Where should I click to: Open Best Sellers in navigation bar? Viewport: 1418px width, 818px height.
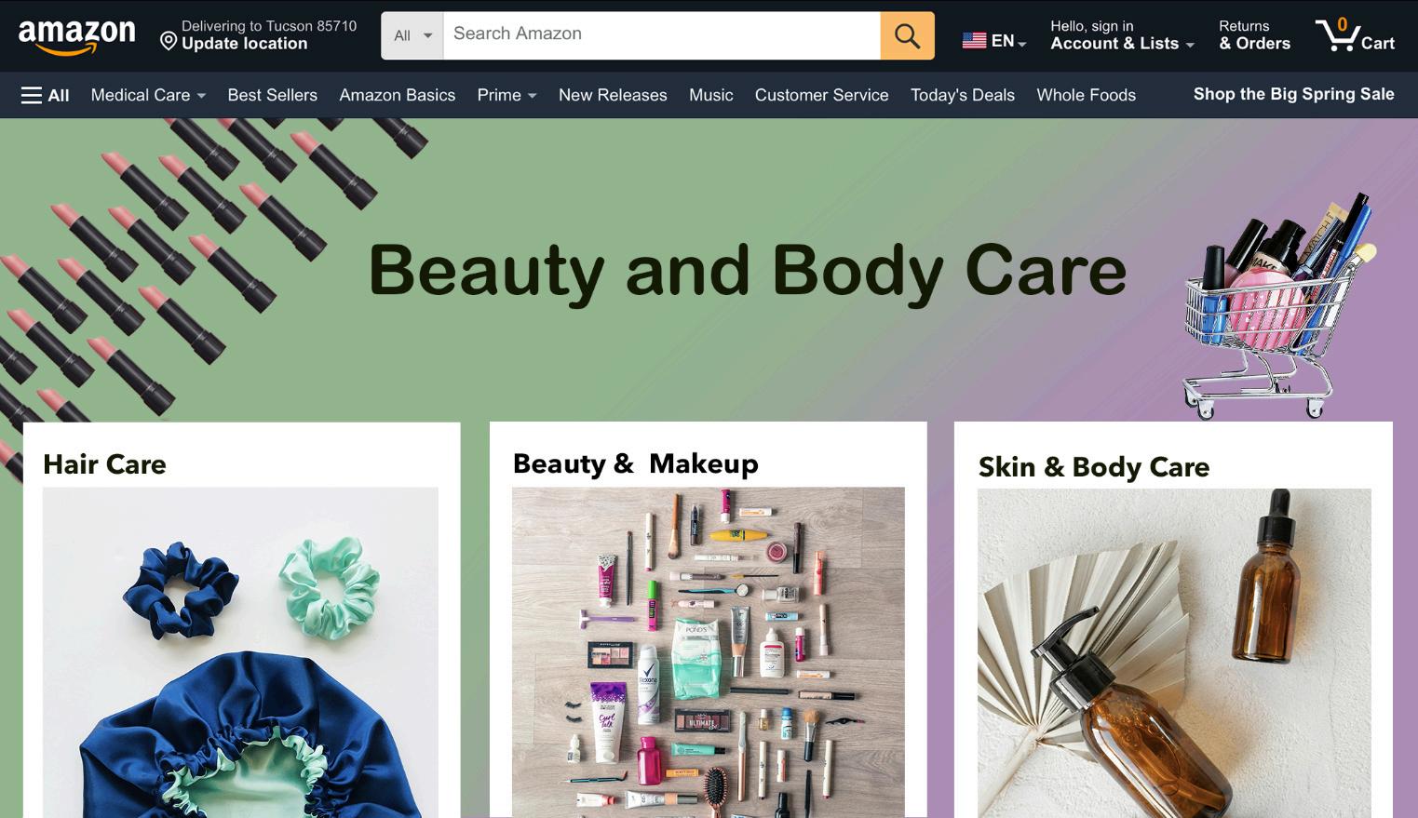pos(272,95)
